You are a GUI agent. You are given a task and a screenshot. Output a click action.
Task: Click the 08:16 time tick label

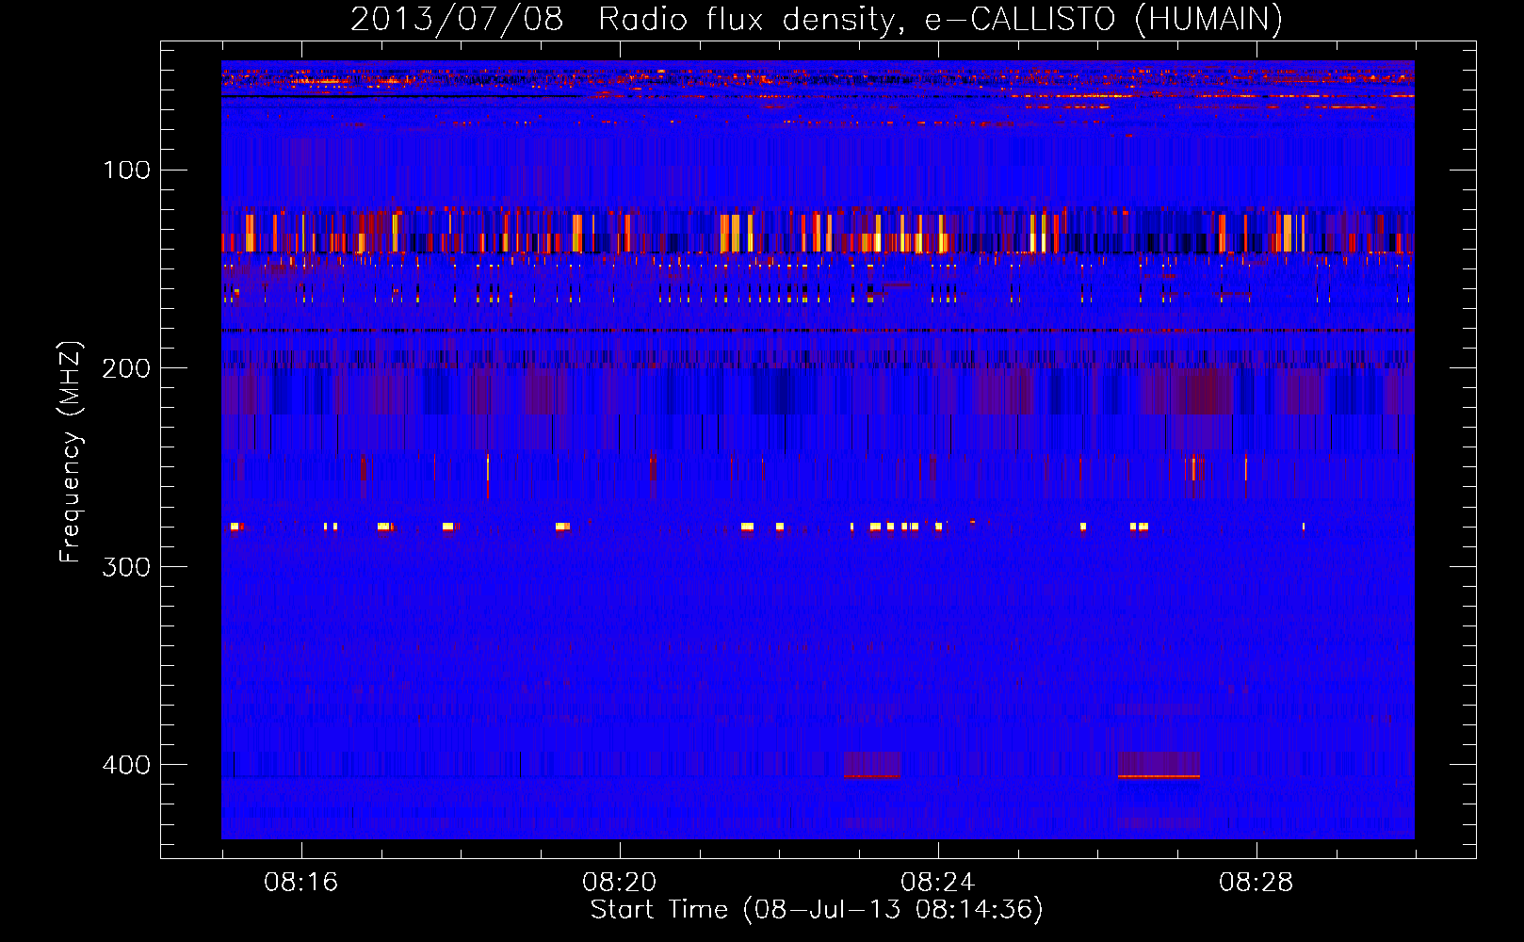tap(301, 882)
